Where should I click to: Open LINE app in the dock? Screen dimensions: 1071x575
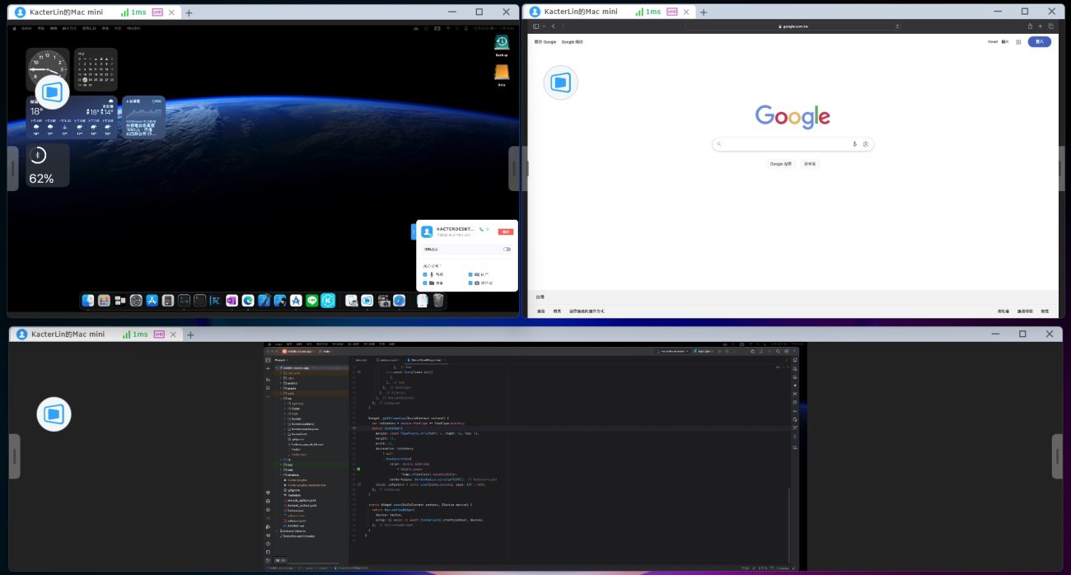312,302
